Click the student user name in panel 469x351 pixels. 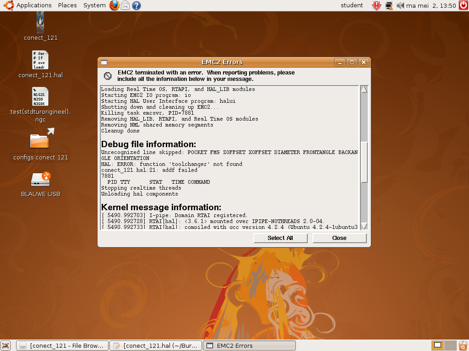tap(352, 5)
